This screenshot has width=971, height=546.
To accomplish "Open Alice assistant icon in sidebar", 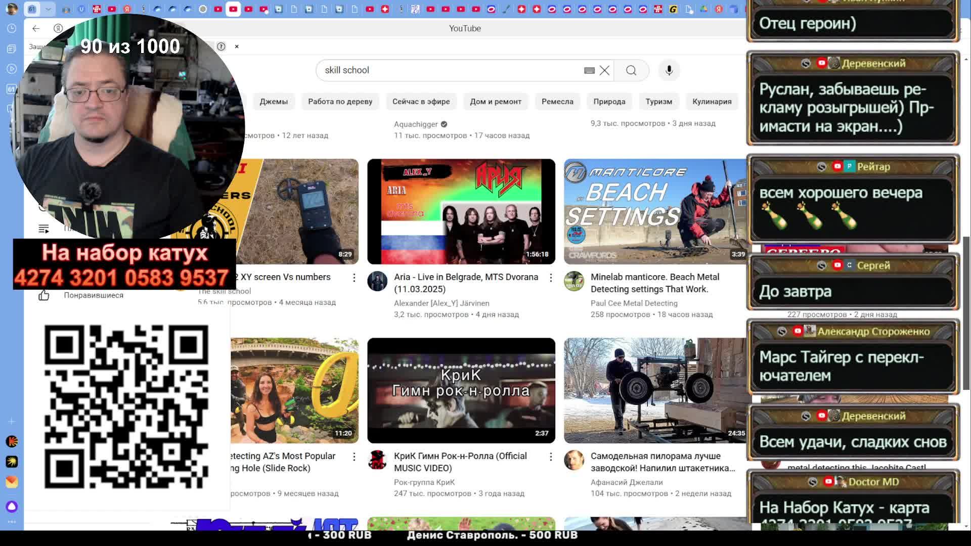I will 12,506.
